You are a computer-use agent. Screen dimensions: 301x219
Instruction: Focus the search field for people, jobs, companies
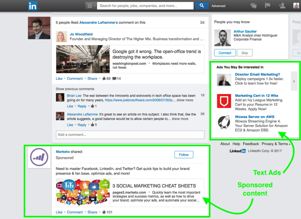(145, 6)
